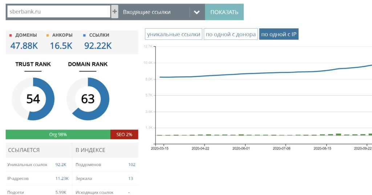Image resolution: width=372 pixels, height=195 pixels.
Task: Select the по одной с донора tab
Action: pos(231,34)
